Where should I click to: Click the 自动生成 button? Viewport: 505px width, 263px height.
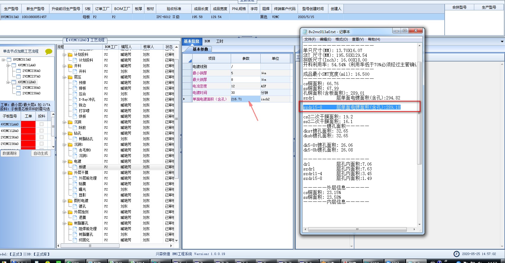[x=41, y=154]
